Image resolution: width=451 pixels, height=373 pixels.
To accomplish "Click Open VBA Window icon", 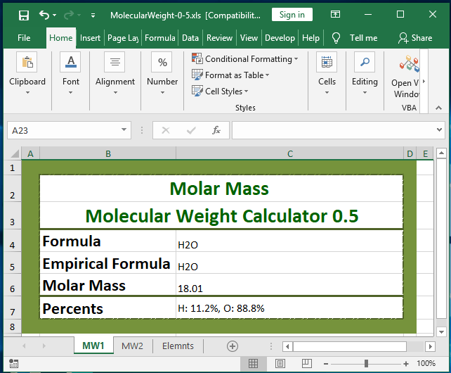I will 409,64.
